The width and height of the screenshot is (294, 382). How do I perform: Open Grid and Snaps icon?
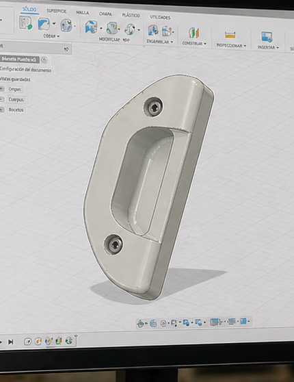(232, 322)
